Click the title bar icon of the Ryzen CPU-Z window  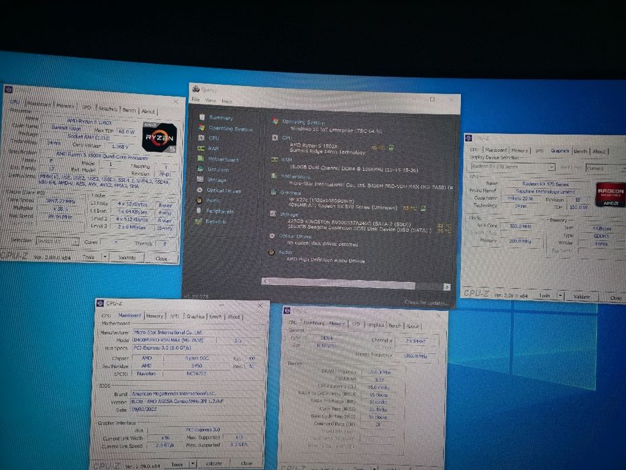click(9, 89)
